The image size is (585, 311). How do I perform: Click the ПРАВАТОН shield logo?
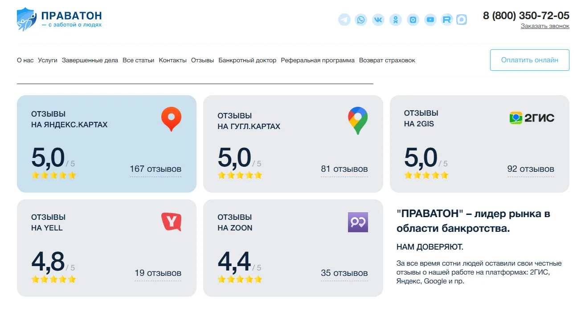(x=26, y=20)
